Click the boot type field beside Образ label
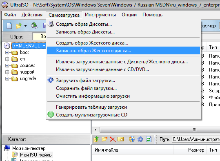220x161 pixels. coord(40,36)
